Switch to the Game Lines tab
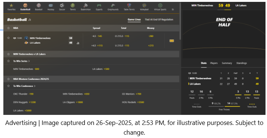The image size is (267, 138). point(134,20)
